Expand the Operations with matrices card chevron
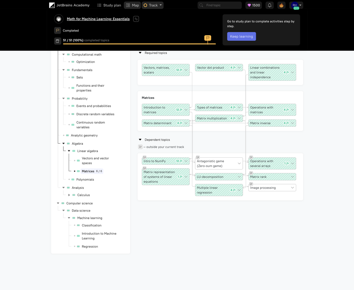This screenshot has width=354, height=290. coord(292,110)
